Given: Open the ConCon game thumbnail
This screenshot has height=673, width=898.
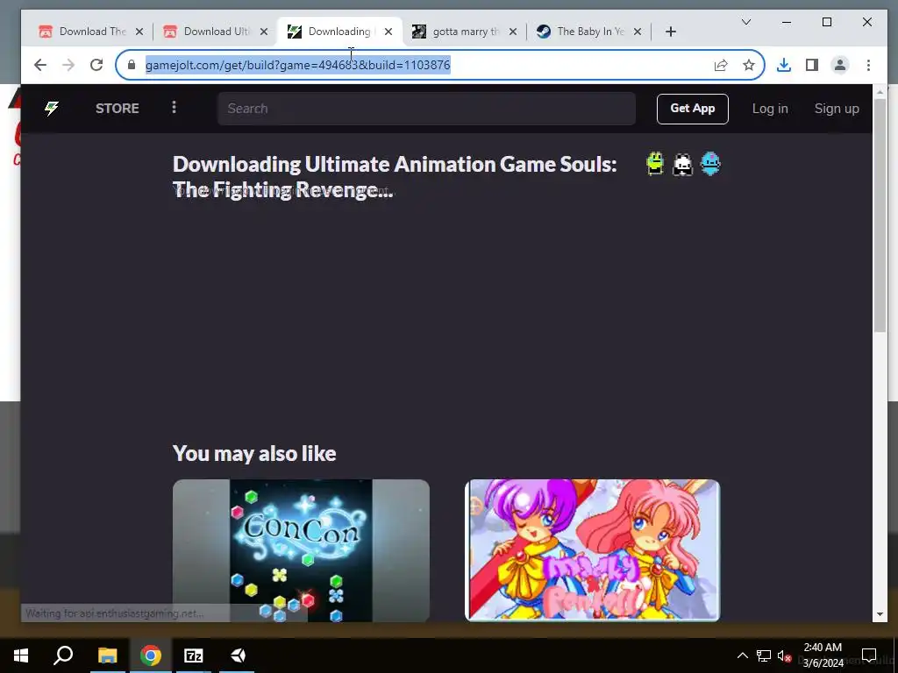Looking at the screenshot, I should [x=301, y=550].
